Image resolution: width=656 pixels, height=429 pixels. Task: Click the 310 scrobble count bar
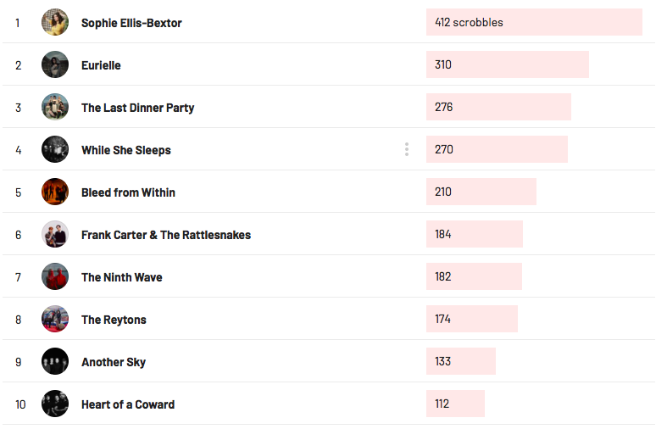point(508,64)
